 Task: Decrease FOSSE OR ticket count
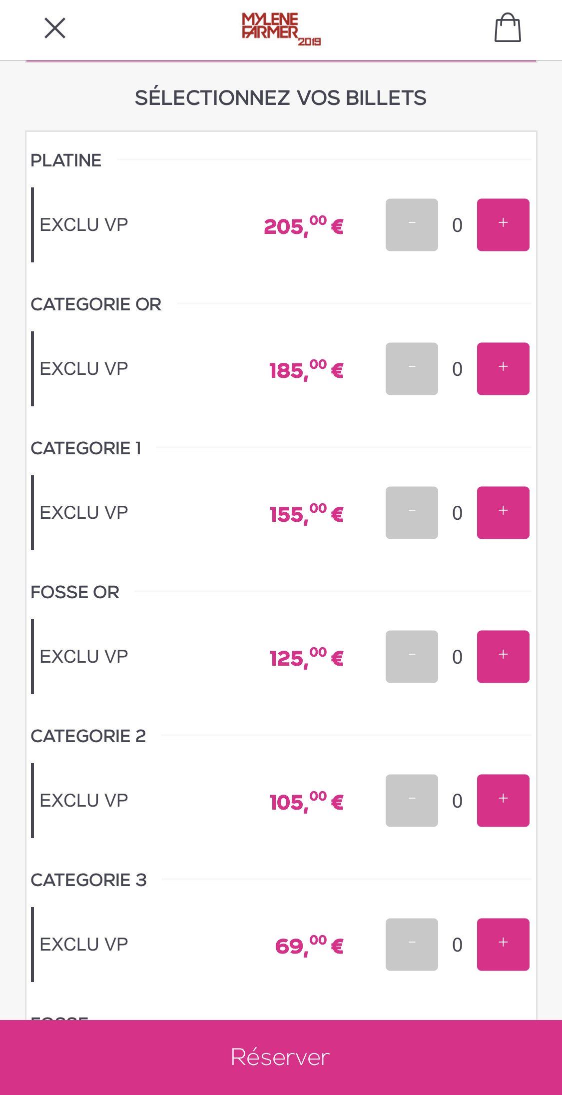412,657
